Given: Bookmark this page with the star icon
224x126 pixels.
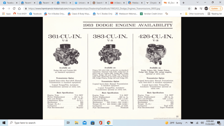Looking at the screenshot, I should point(189,9).
